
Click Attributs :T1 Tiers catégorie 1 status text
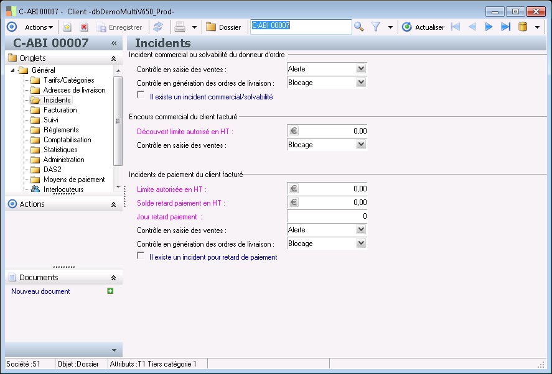pyautogui.click(x=153, y=364)
